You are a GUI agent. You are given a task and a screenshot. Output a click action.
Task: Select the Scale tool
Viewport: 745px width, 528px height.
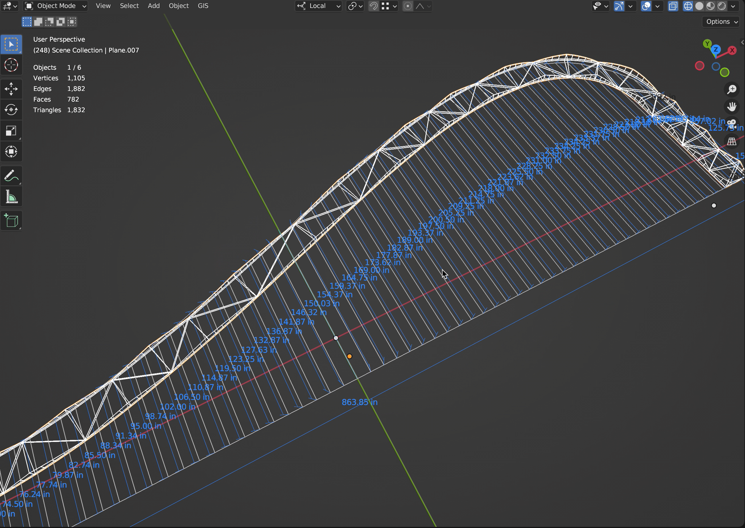(x=11, y=131)
